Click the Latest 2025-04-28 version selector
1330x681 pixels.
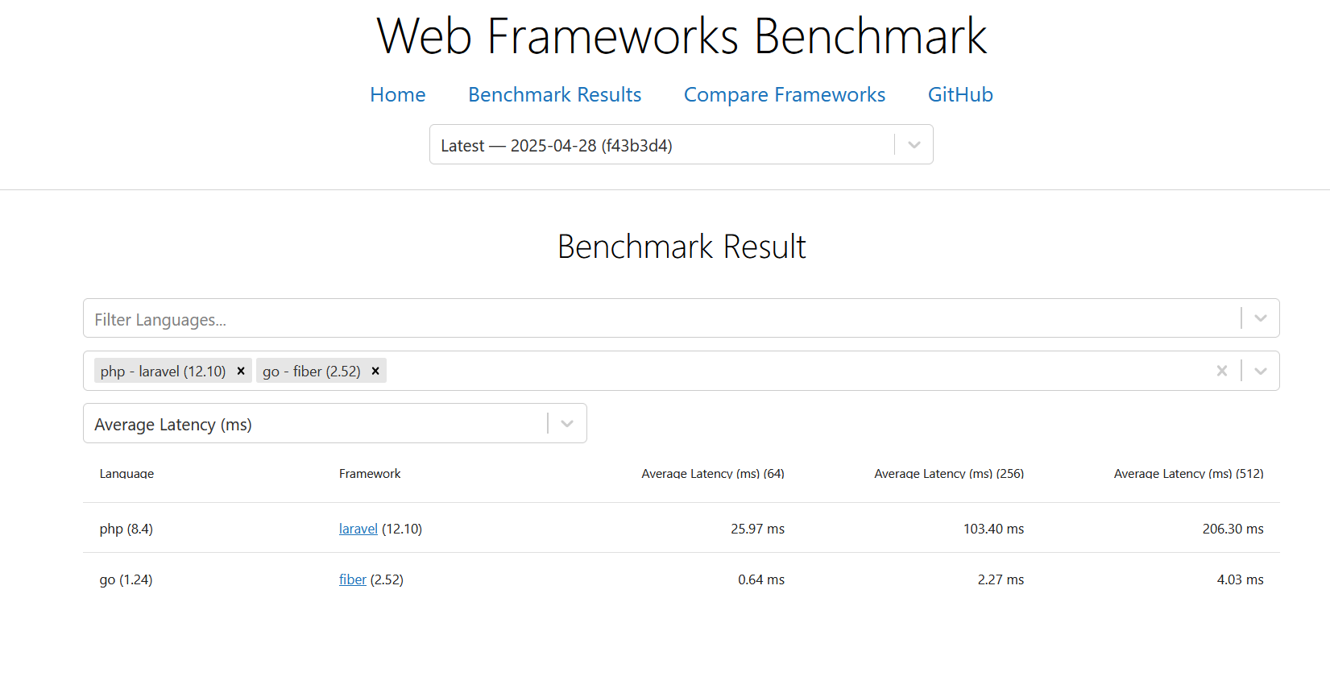click(682, 145)
